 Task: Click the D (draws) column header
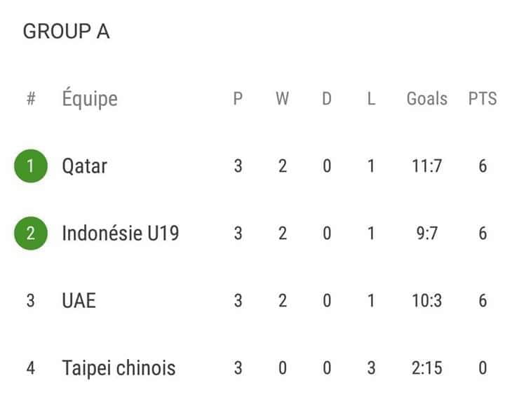(326, 99)
